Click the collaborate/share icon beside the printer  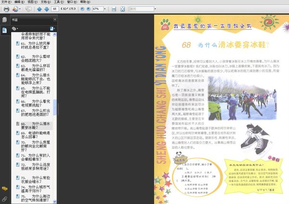click(15, 9)
